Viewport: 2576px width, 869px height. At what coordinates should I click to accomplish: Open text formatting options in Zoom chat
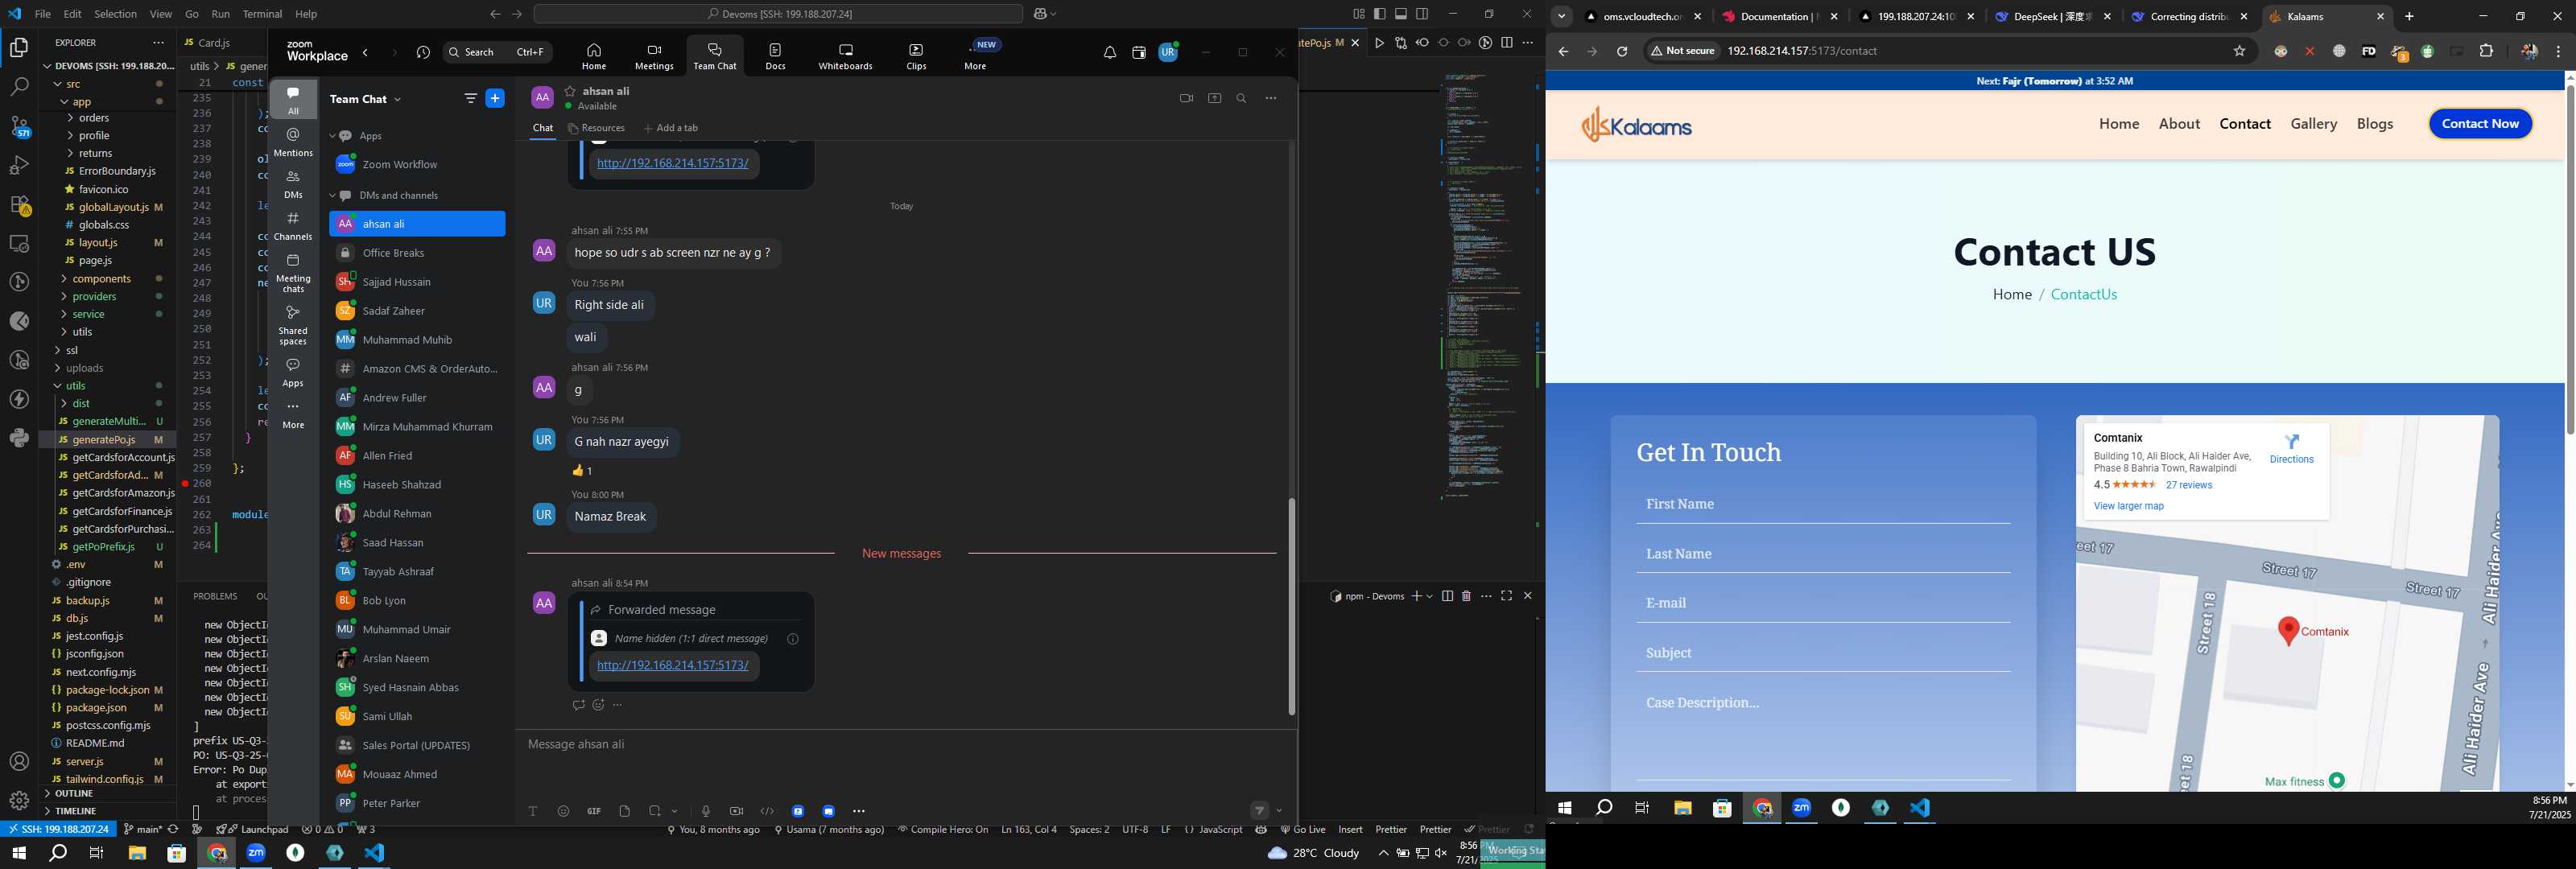tap(533, 811)
